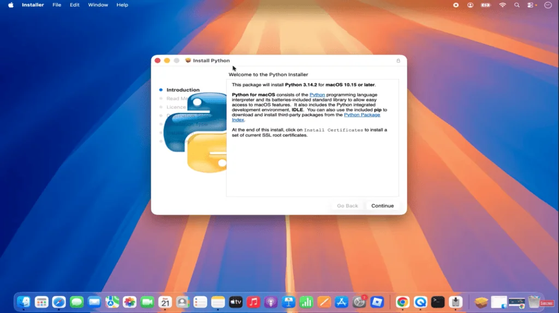Open Google Chrome from the Dock
Screen dimensions: 559x313
[x=402, y=302]
